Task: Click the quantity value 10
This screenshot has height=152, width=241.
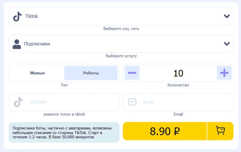Action: click(178, 73)
